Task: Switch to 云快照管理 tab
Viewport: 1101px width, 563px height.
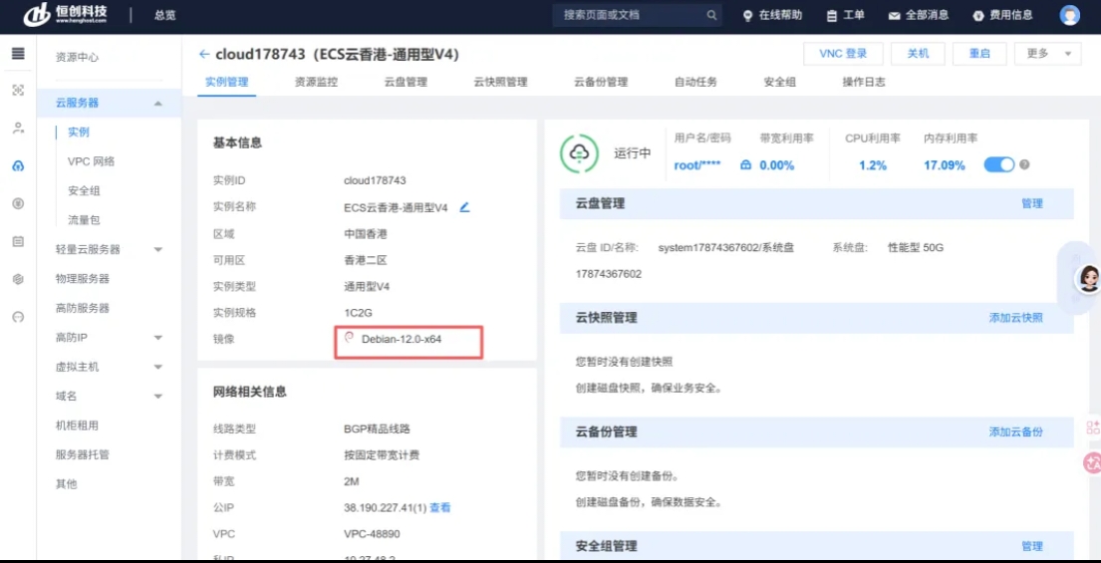Action: 500,82
